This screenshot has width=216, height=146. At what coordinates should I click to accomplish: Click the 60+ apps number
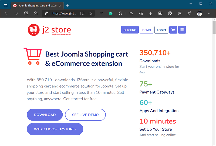point(146,102)
